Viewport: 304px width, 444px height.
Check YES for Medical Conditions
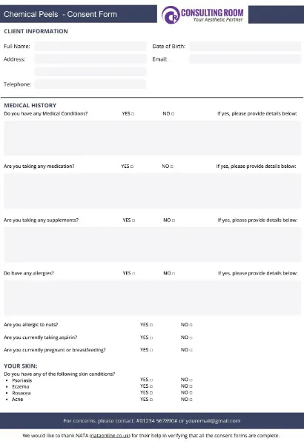tap(133, 114)
